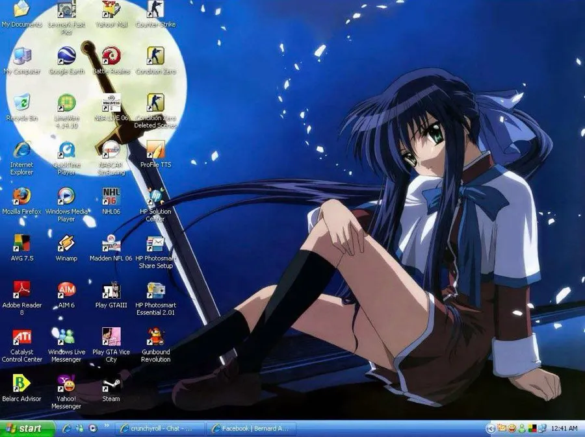Expand the Quick Launch overflow chevron
585x437 pixels.
point(107,426)
